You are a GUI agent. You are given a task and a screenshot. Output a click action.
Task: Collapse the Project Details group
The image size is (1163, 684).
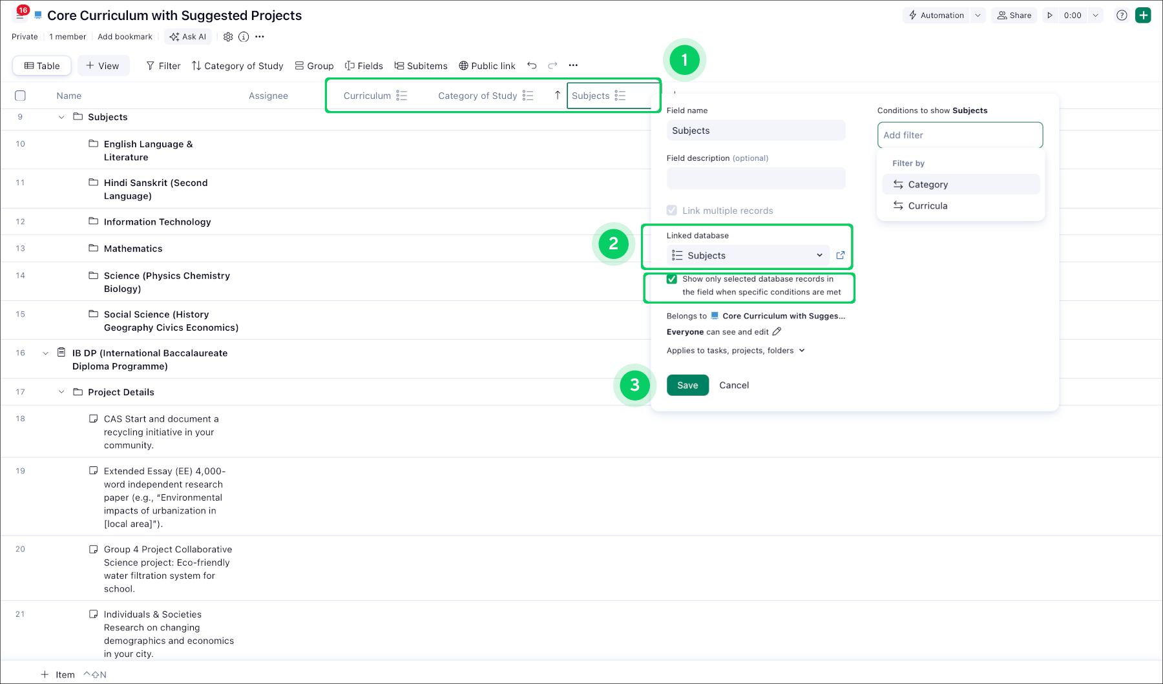(x=61, y=391)
